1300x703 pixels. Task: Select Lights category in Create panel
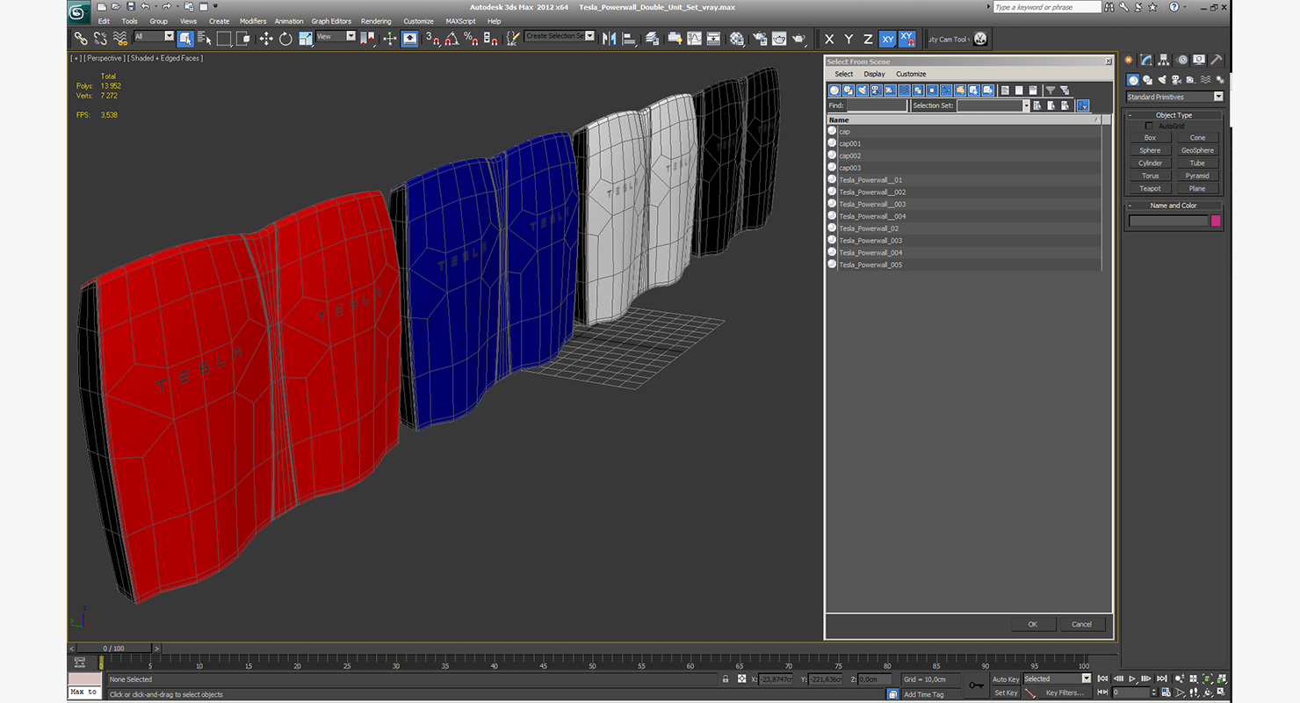(1162, 80)
